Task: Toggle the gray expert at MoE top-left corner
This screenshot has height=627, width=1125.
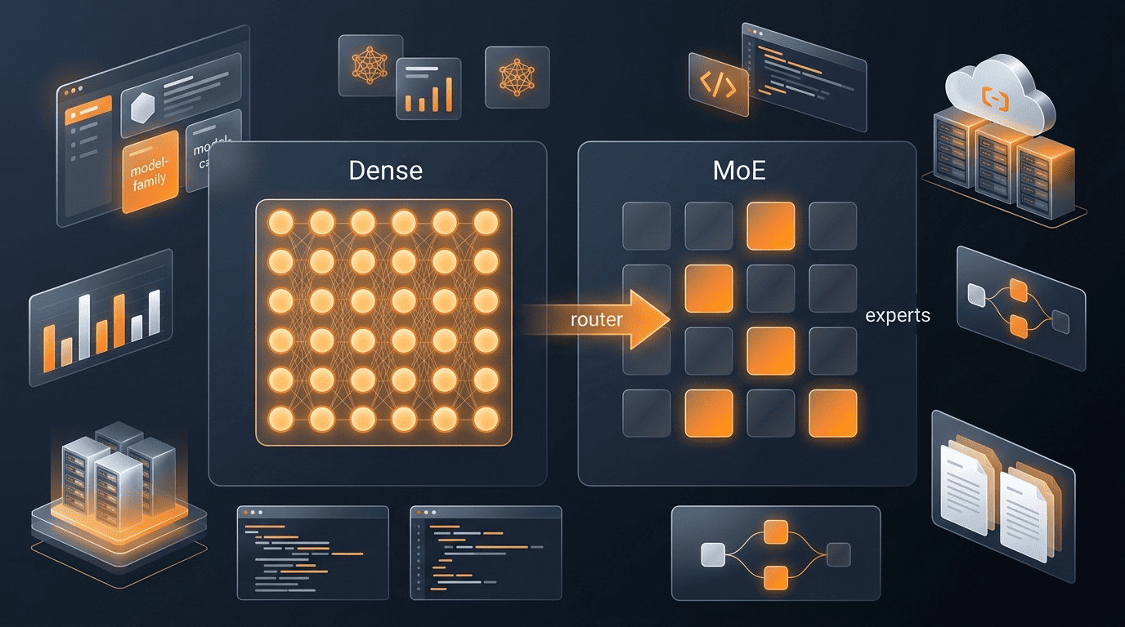Action: coord(647,226)
